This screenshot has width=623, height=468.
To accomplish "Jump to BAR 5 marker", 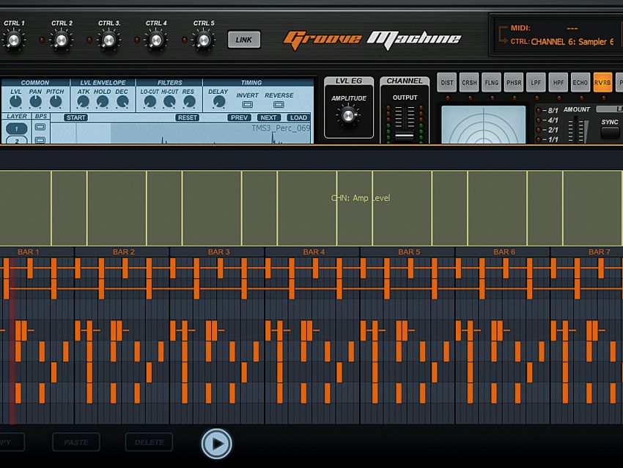I will coord(409,252).
